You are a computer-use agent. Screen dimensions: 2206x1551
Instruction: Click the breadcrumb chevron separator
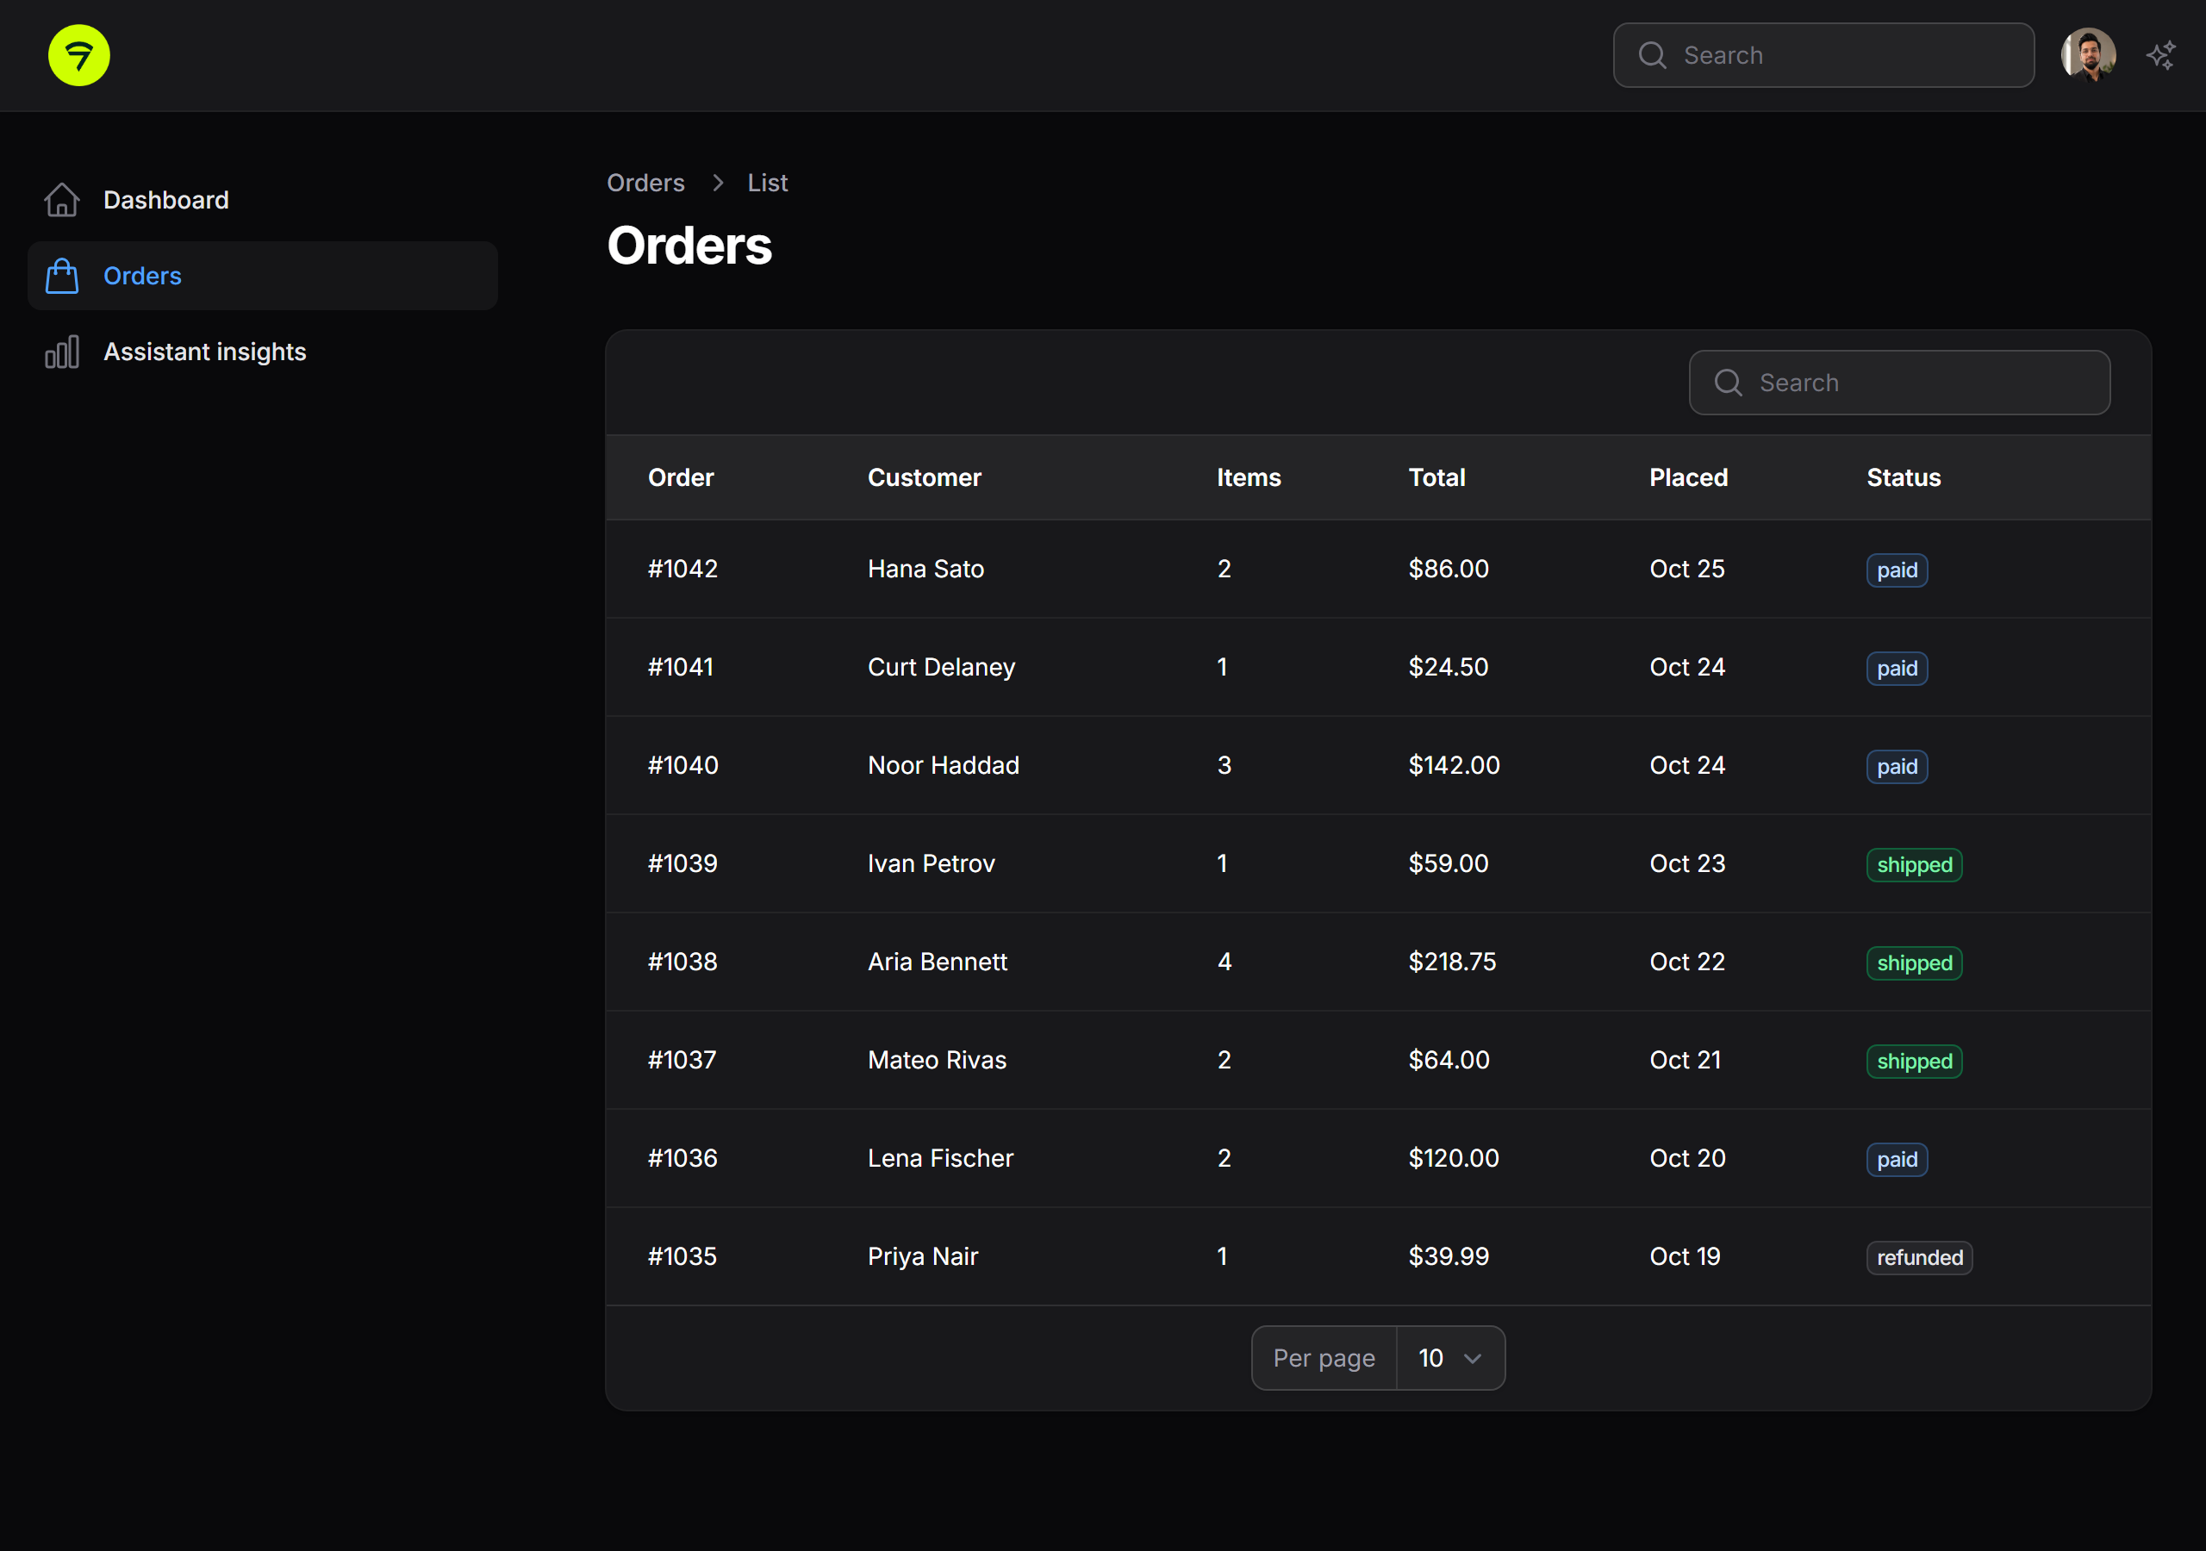pyautogui.click(x=718, y=183)
